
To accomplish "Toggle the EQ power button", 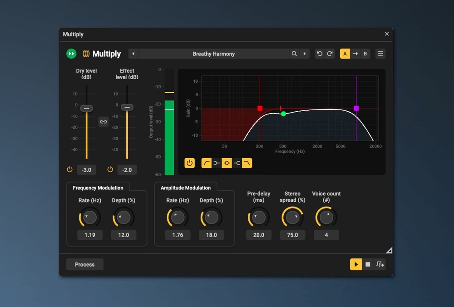I will tap(189, 163).
